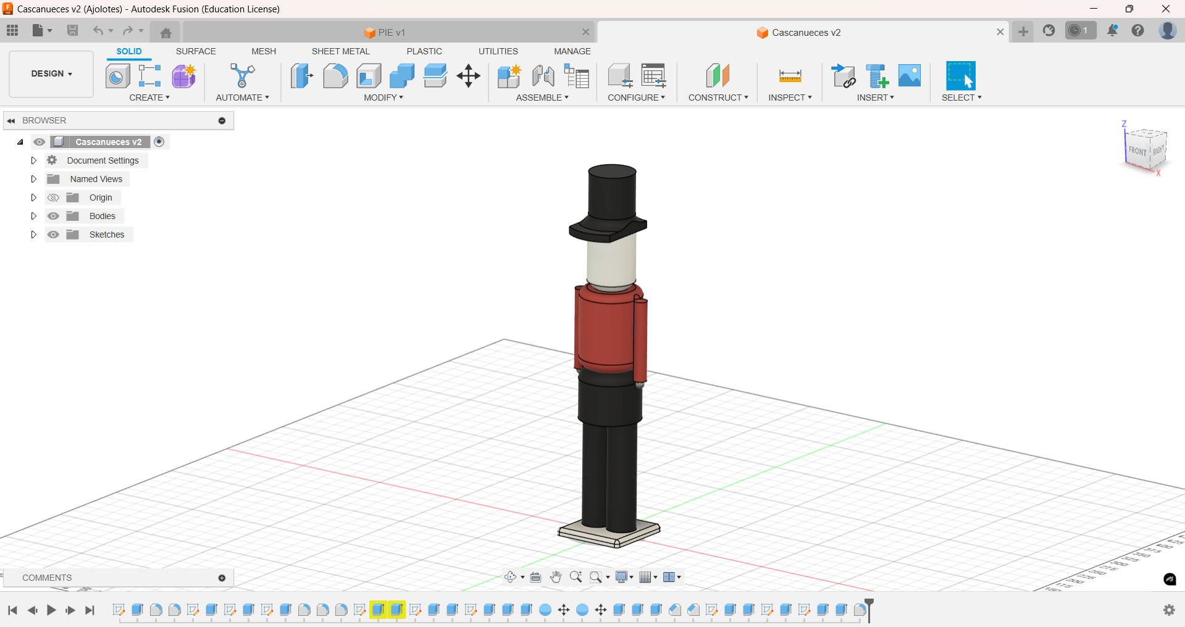The image size is (1185, 627).
Task: Click the Automate tool icon
Action: pos(242,77)
